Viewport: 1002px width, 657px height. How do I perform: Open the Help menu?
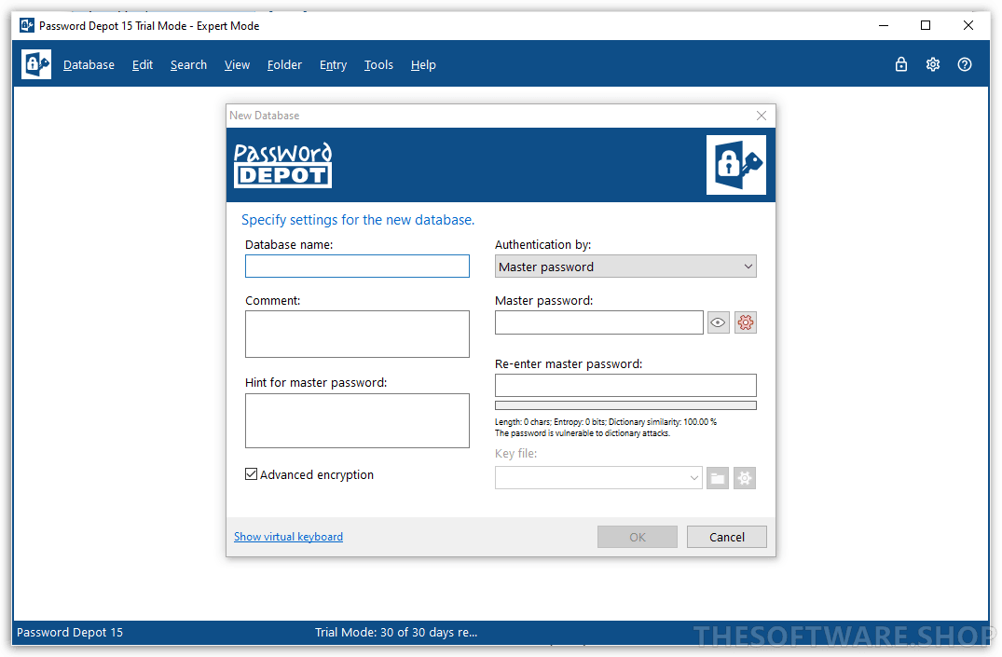coord(423,64)
